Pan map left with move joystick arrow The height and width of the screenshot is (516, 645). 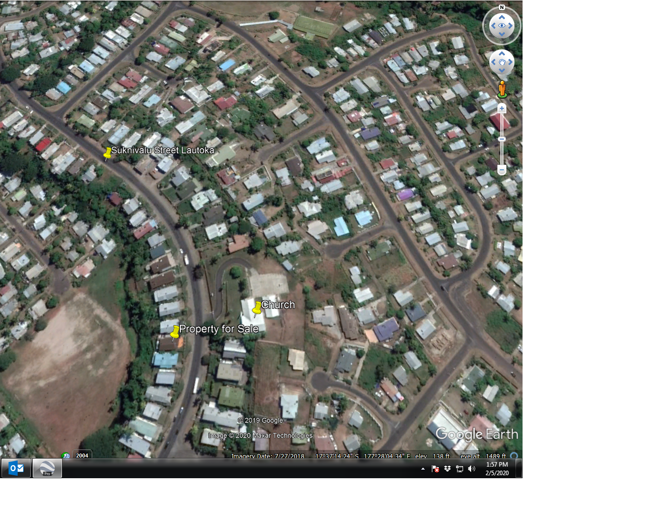pos(493,62)
